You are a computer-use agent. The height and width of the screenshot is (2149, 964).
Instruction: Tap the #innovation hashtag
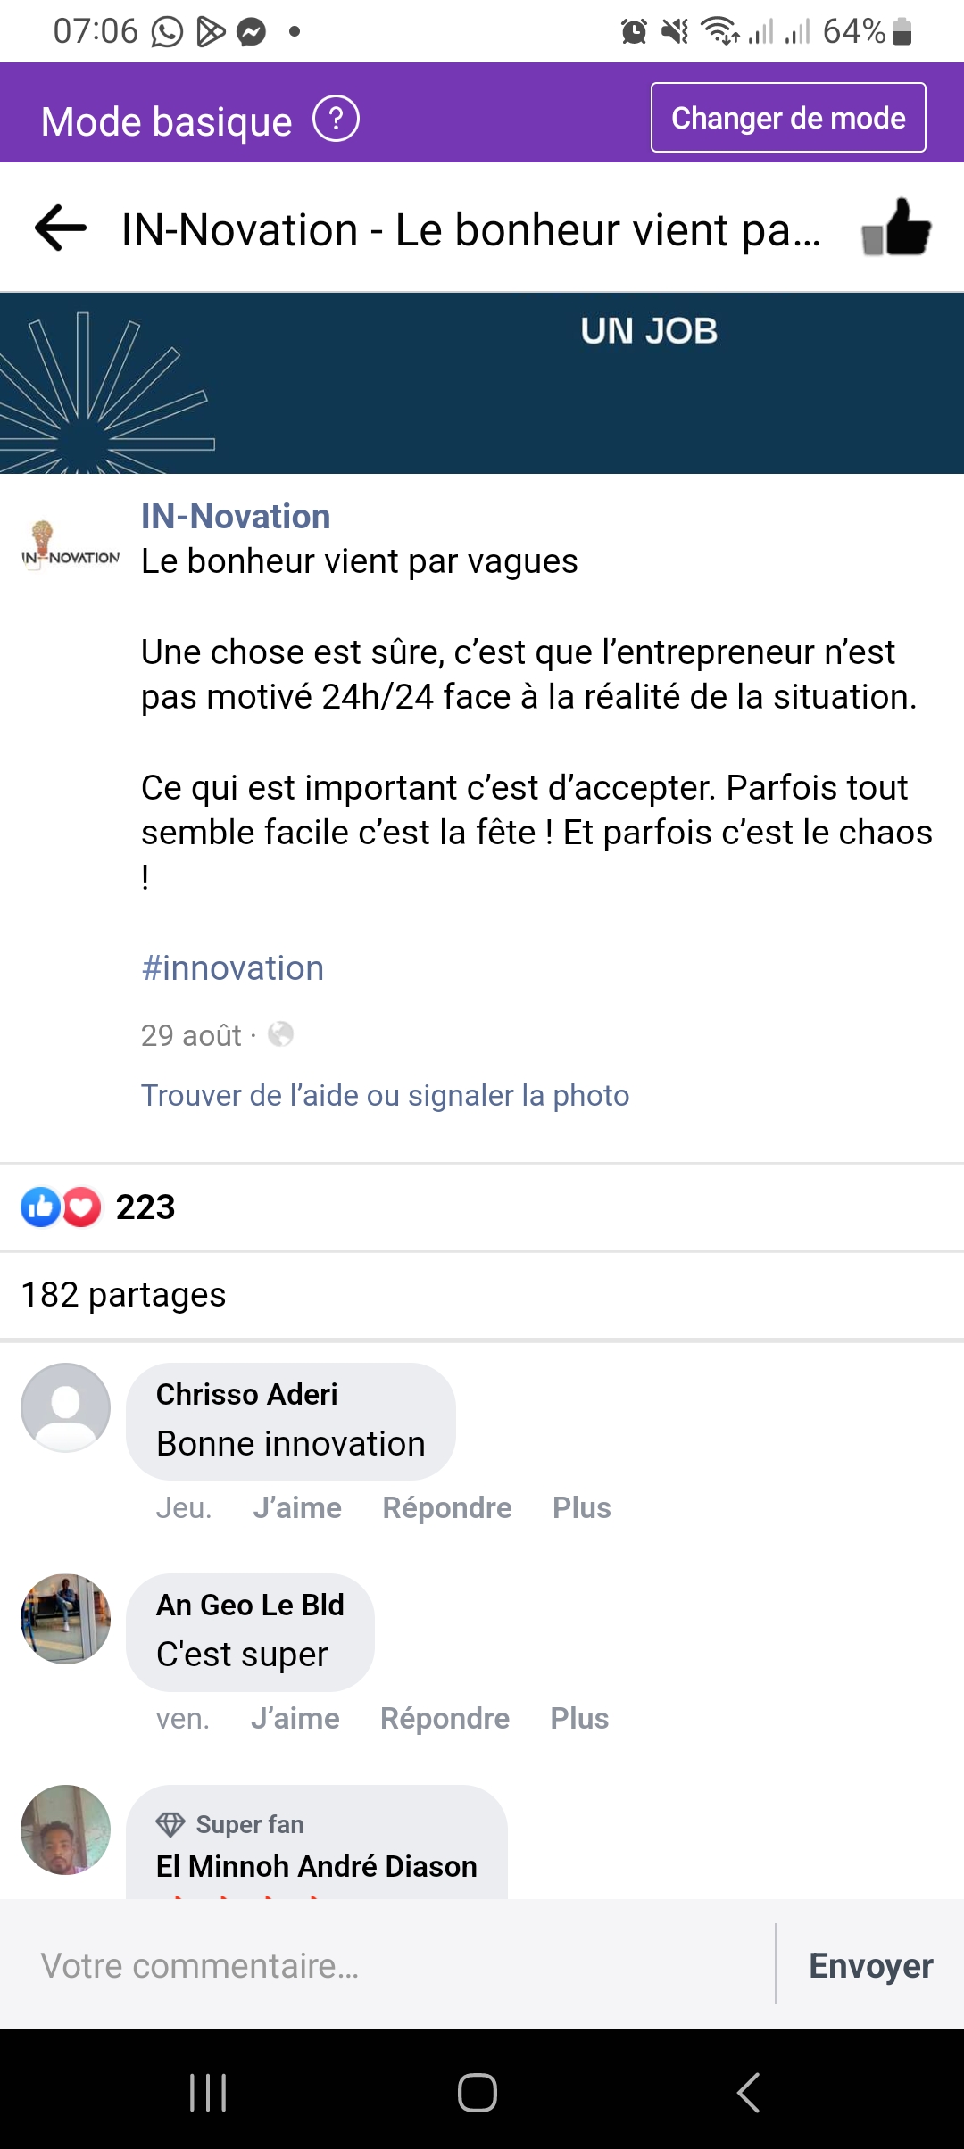pyautogui.click(x=232, y=968)
